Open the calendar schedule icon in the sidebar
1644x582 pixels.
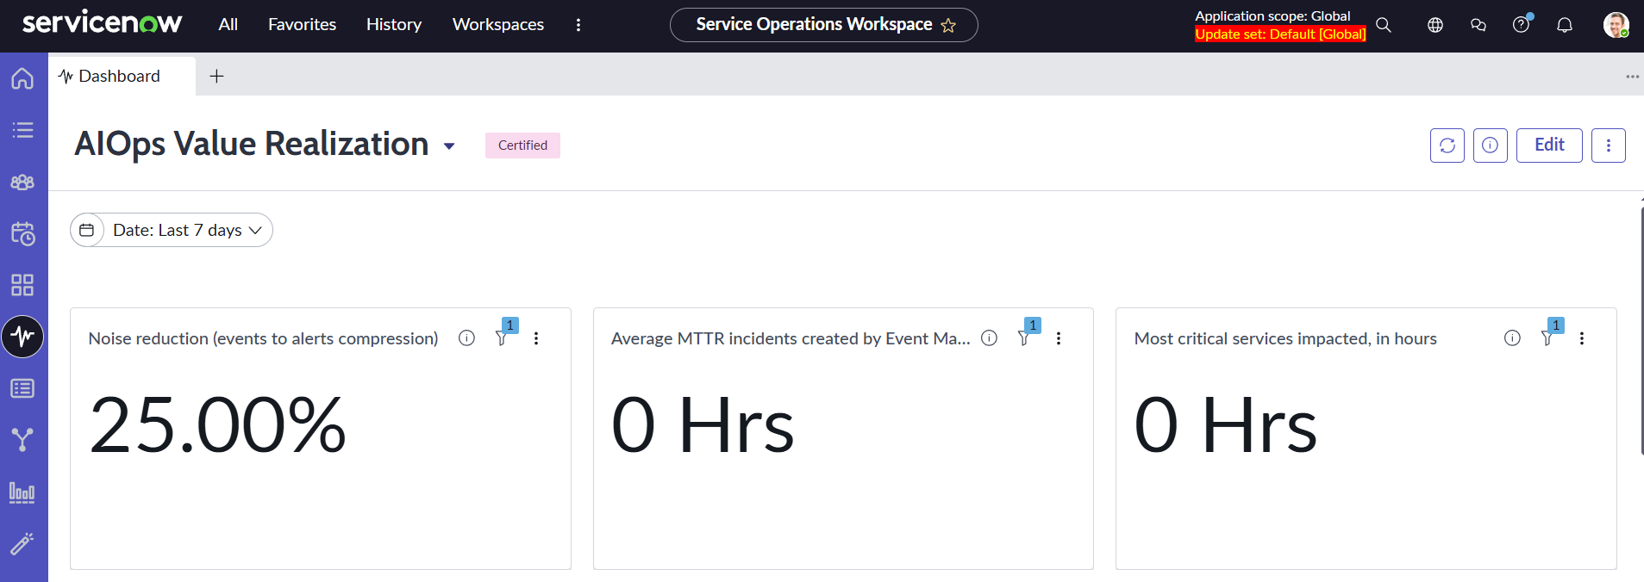[22, 233]
